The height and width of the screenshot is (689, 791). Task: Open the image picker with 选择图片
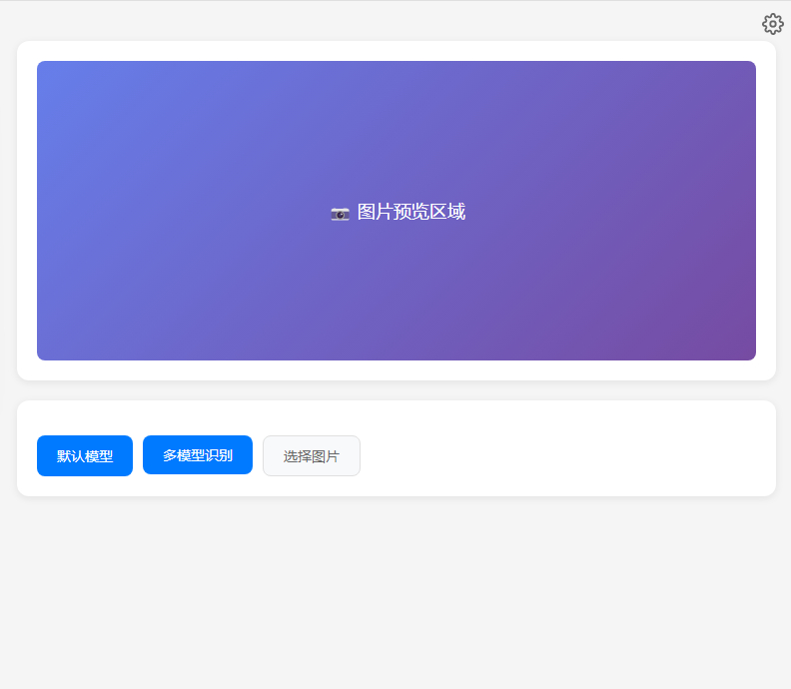pyautogui.click(x=312, y=456)
